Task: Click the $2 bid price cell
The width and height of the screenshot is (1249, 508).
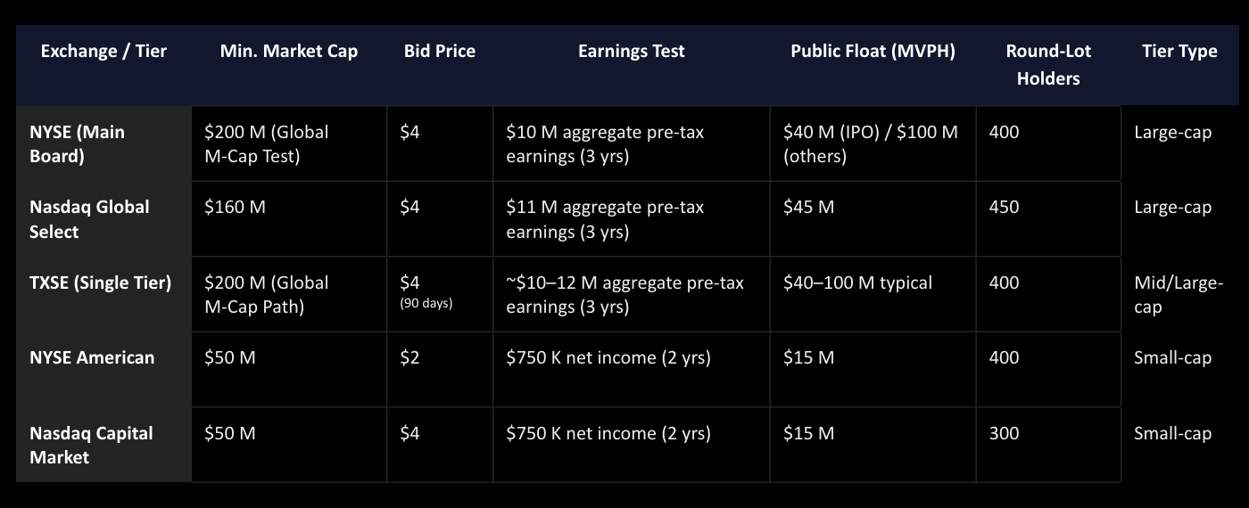Action: [x=409, y=357]
